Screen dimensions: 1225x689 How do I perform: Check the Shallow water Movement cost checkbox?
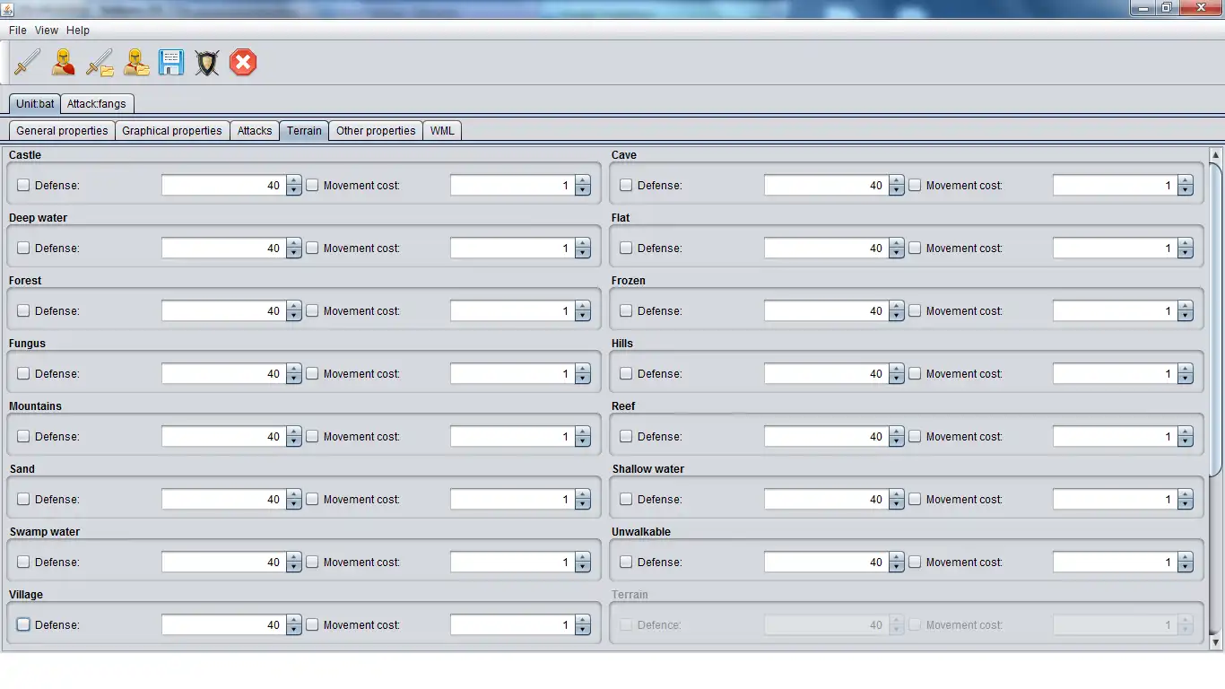click(915, 500)
